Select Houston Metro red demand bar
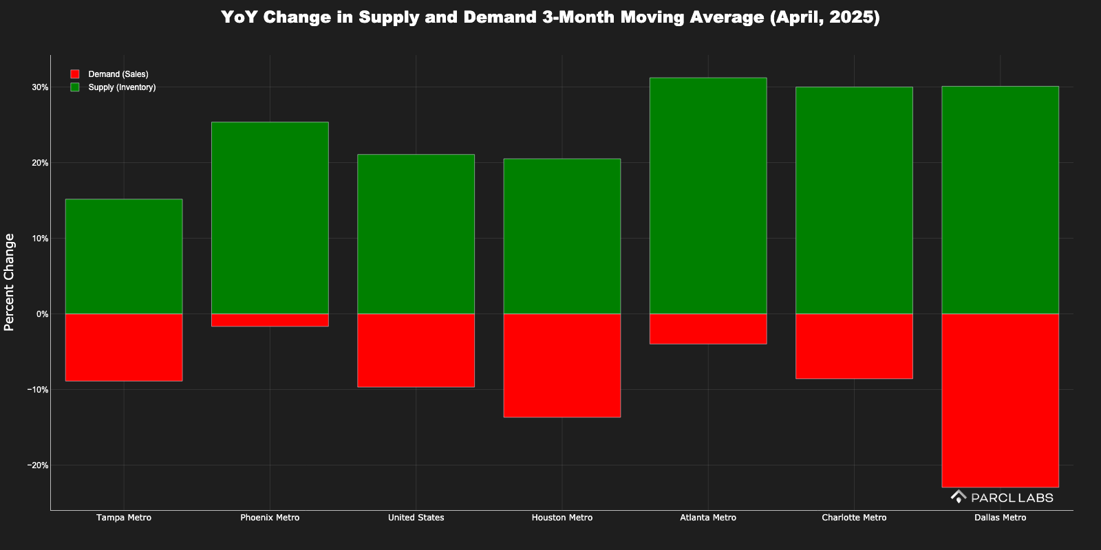Viewport: 1101px width, 550px height. 562,366
